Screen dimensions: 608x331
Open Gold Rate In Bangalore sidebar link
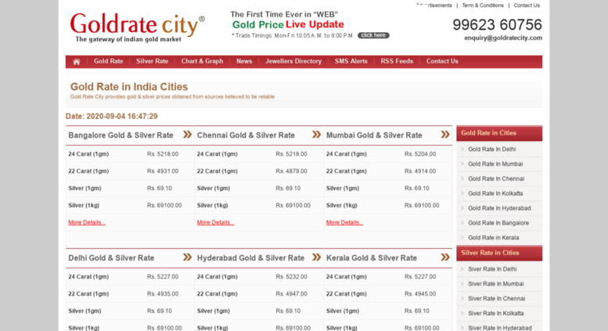pyautogui.click(x=498, y=223)
